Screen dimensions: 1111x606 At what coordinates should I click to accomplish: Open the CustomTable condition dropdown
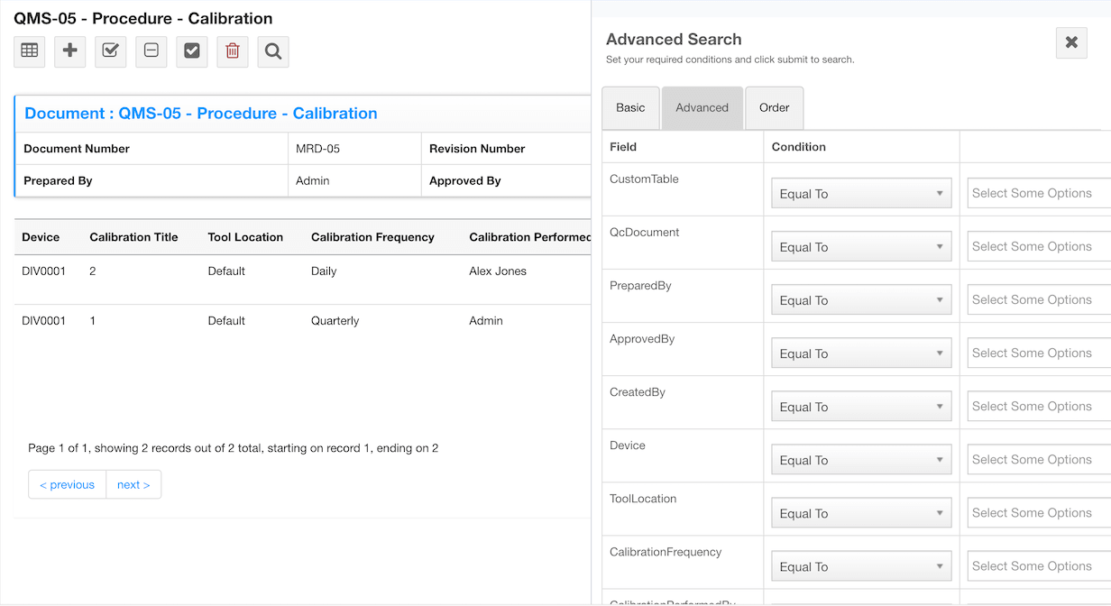tap(861, 194)
